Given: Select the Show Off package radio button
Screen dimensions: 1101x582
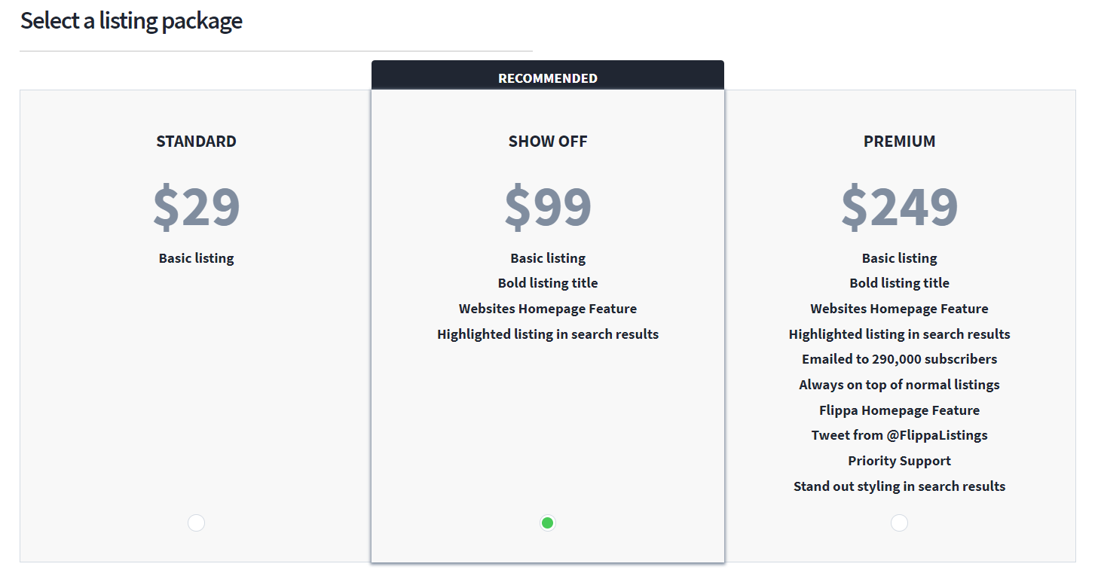Looking at the screenshot, I should pyautogui.click(x=548, y=523).
